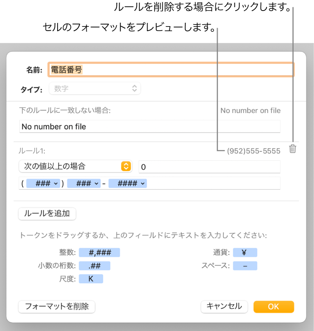Click the scale token K
The width and height of the screenshot is (314, 331).
[x=91, y=279]
